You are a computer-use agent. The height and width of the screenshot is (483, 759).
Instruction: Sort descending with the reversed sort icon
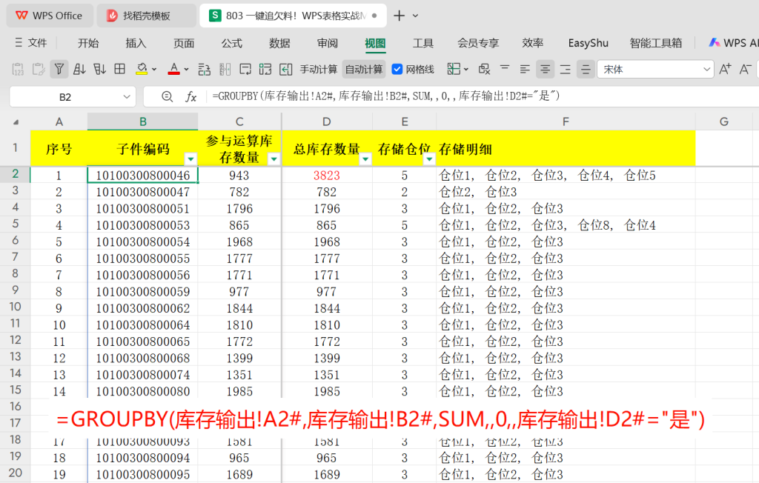(x=100, y=70)
